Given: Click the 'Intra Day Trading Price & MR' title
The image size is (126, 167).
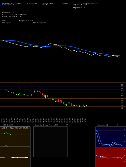Looking at the screenshot, I should pyautogui.click(x=46, y=125).
